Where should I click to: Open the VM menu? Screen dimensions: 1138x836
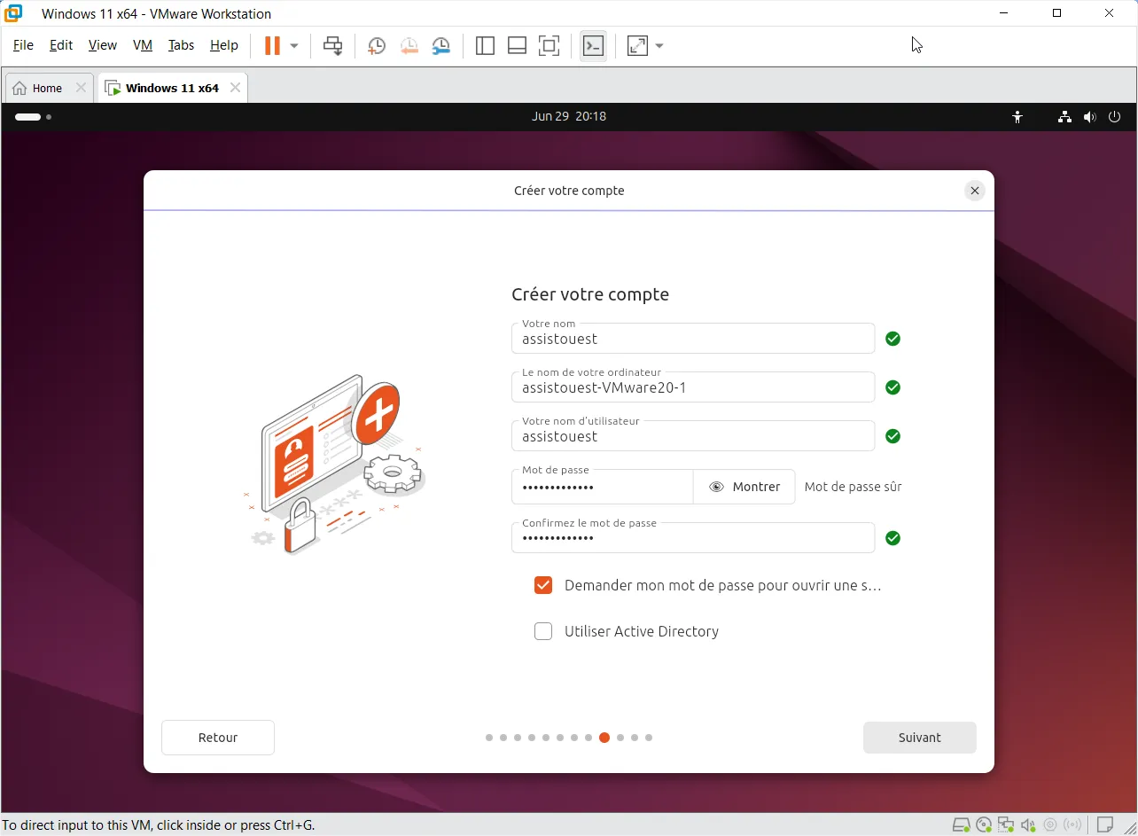click(x=143, y=45)
